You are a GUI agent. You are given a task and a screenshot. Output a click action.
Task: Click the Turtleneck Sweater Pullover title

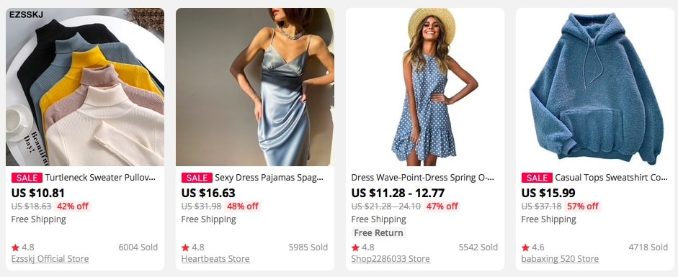tap(100, 177)
